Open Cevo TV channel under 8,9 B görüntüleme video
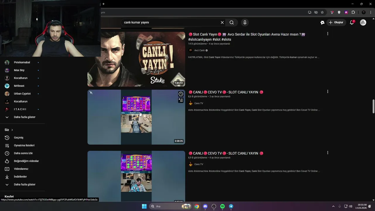375x211 pixels. (x=199, y=164)
